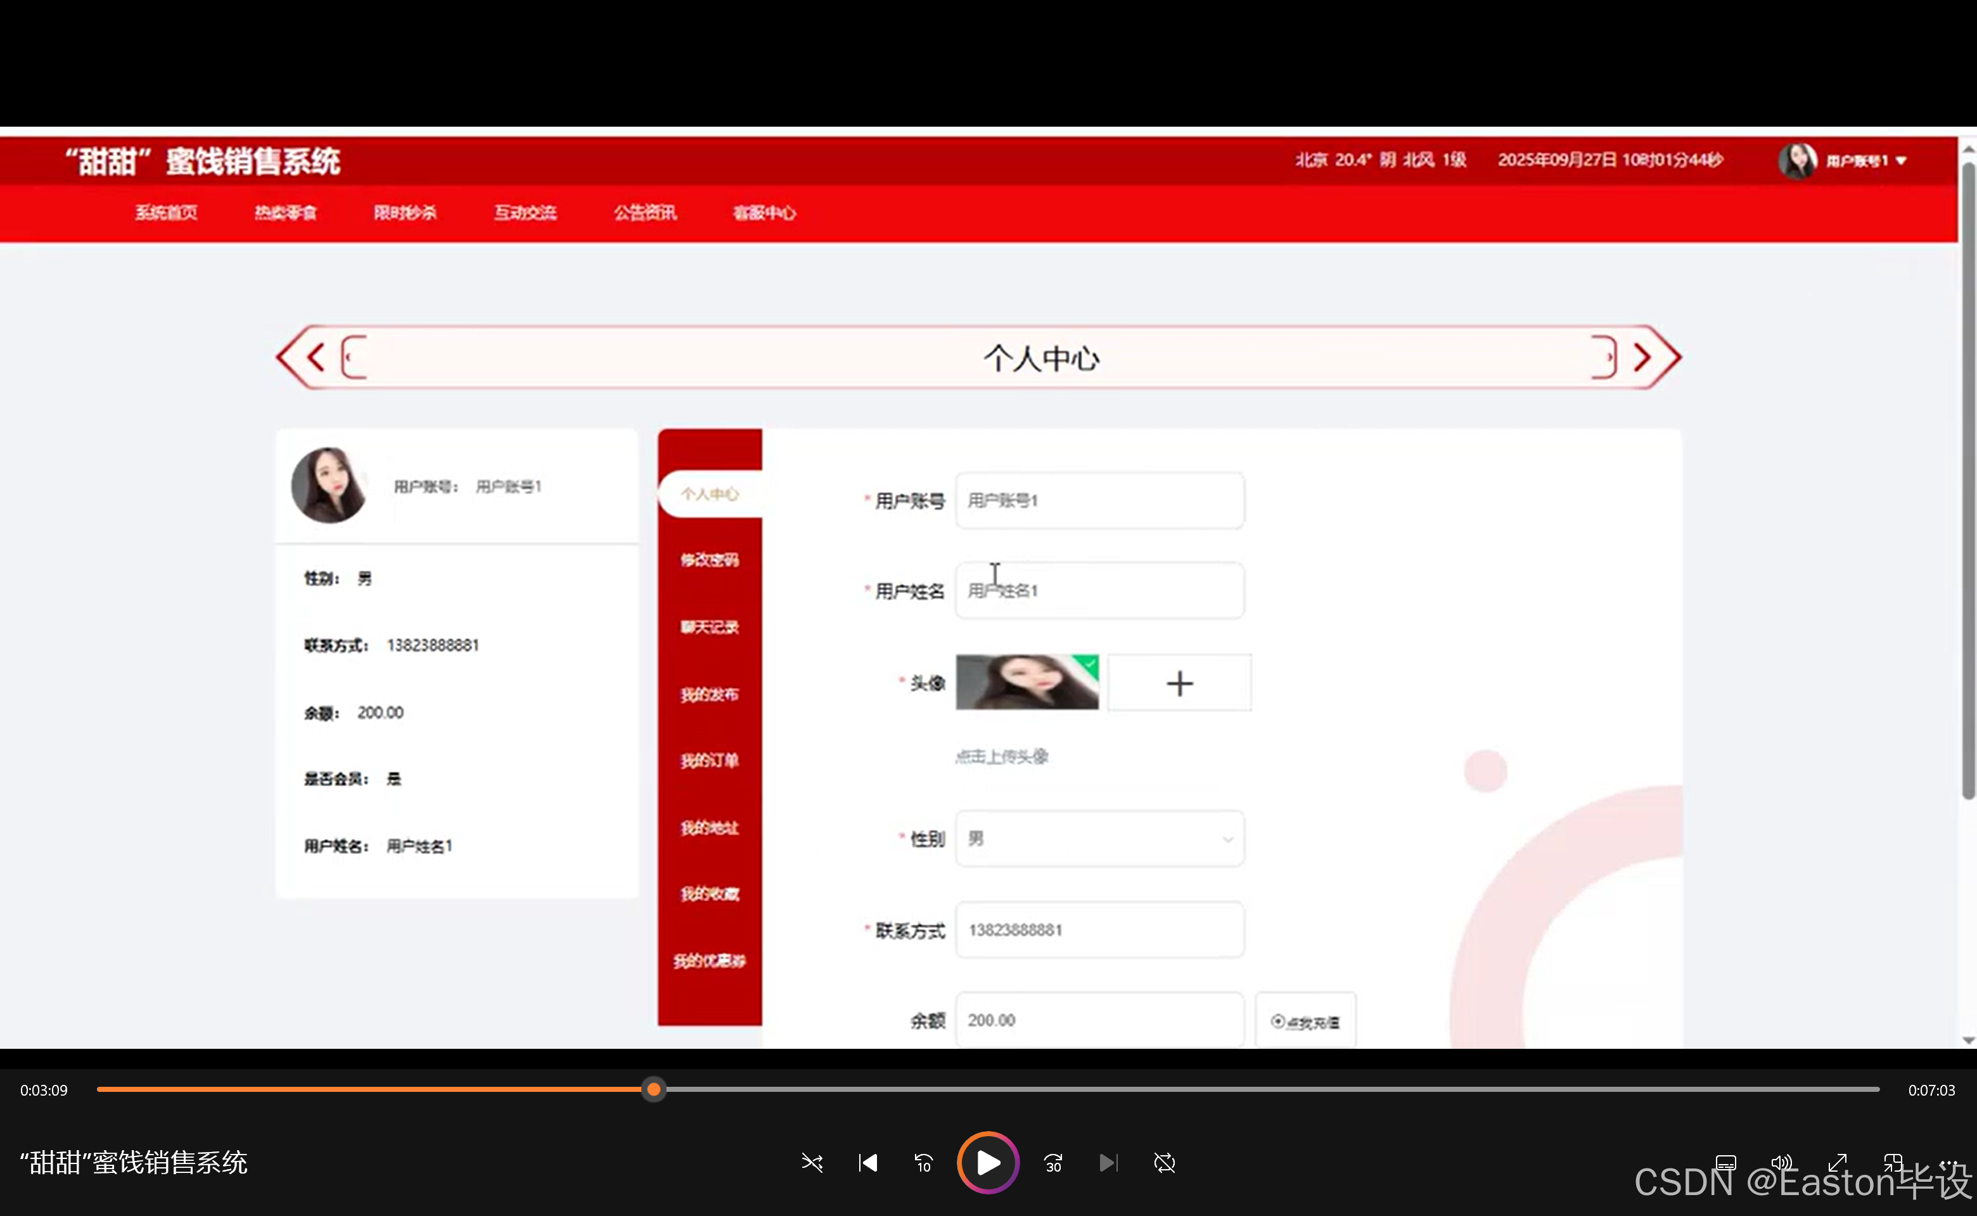Go to the previous video track
1977x1216 pixels.
(867, 1163)
